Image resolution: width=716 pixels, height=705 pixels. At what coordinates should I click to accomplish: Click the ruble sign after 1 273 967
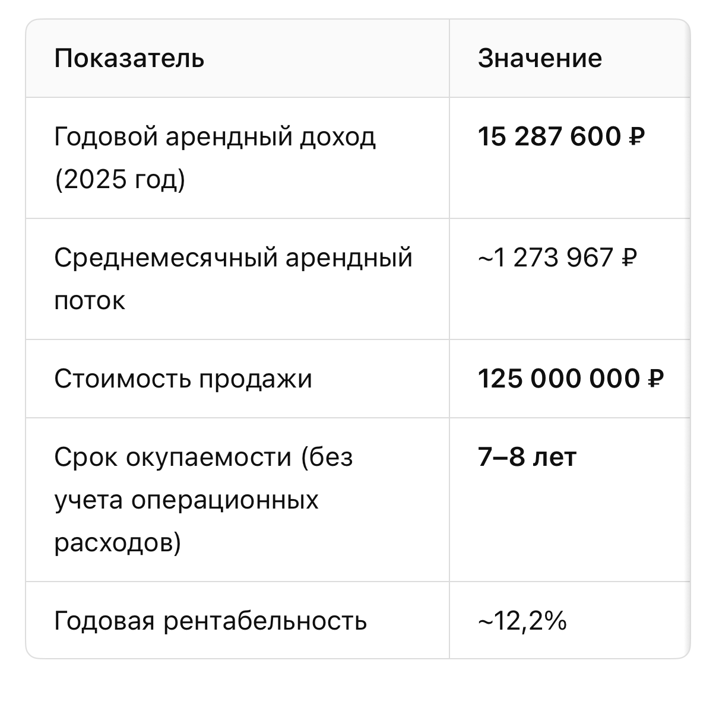628,258
